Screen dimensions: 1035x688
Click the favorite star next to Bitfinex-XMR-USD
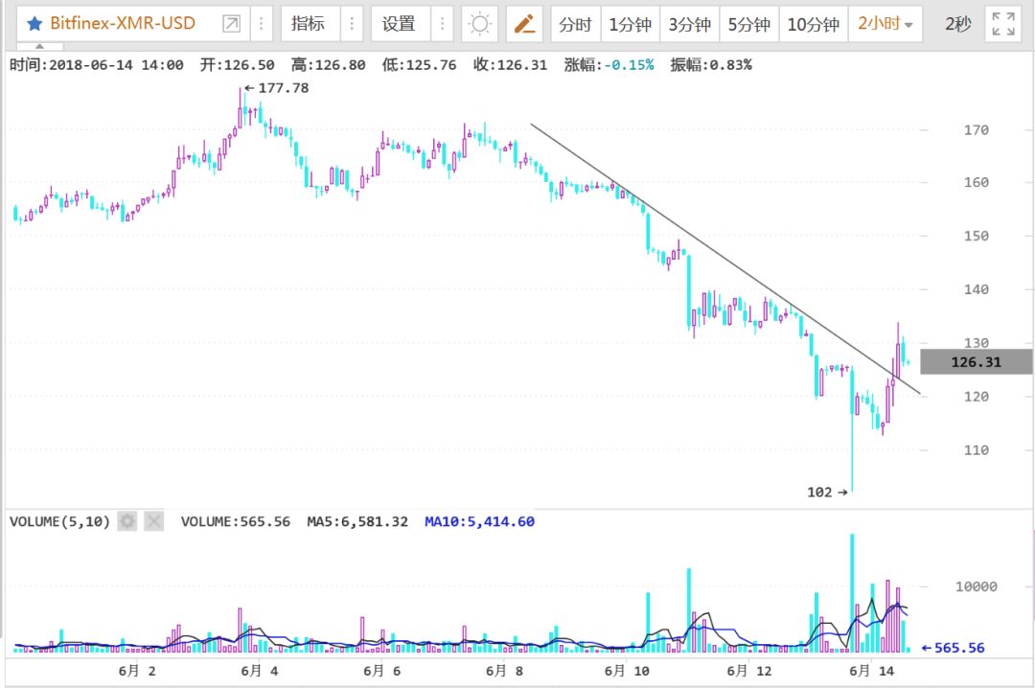[34, 24]
